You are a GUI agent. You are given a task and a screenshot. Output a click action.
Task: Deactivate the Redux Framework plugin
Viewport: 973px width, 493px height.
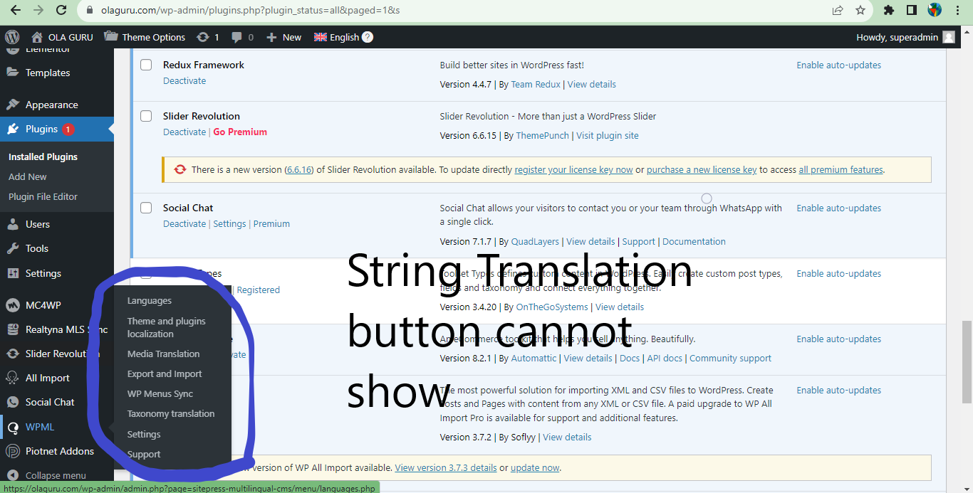(x=184, y=80)
